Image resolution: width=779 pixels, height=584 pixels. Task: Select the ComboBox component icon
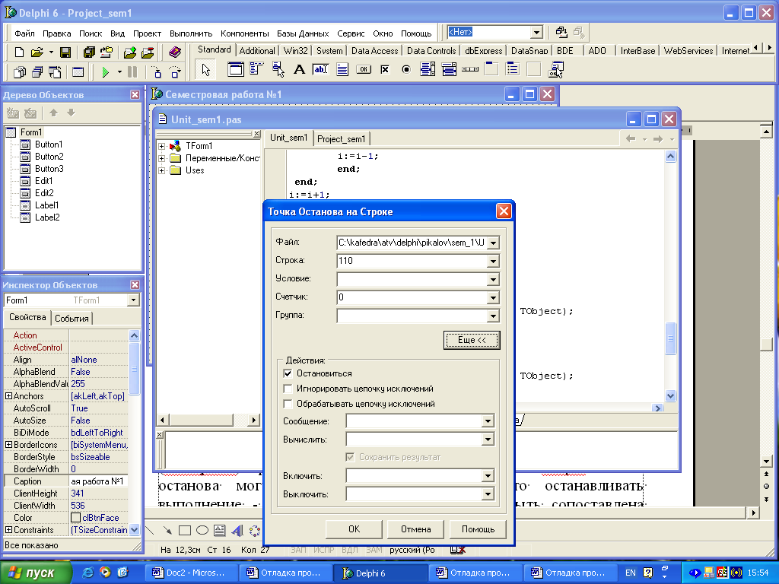(449, 69)
